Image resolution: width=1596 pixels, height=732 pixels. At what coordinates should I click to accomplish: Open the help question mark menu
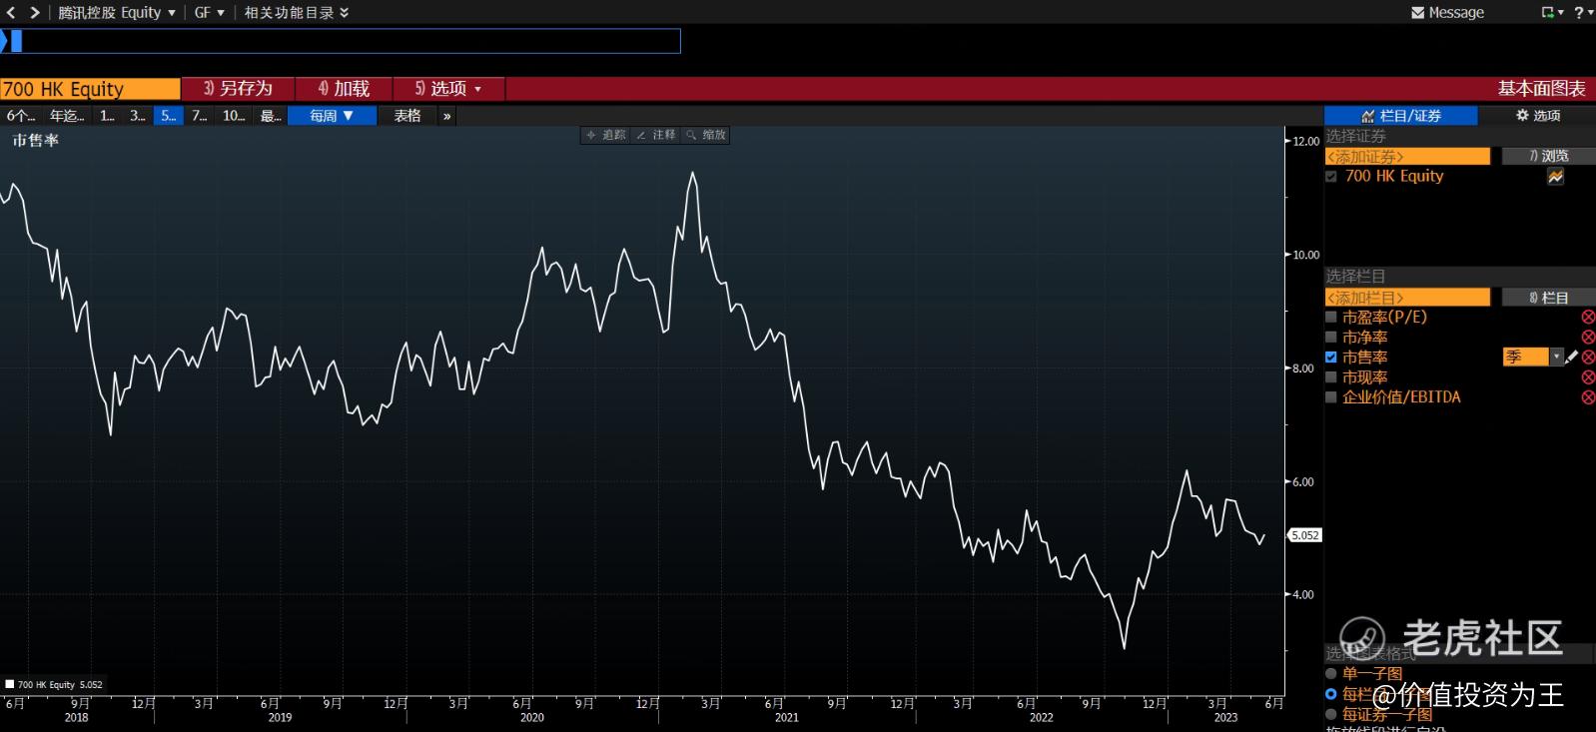click(x=1582, y=13)
